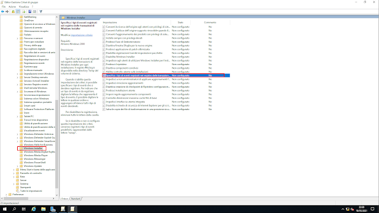Click the up-one-level folder toolbar icon
379x213 pixels.
[x=13, y=12]
